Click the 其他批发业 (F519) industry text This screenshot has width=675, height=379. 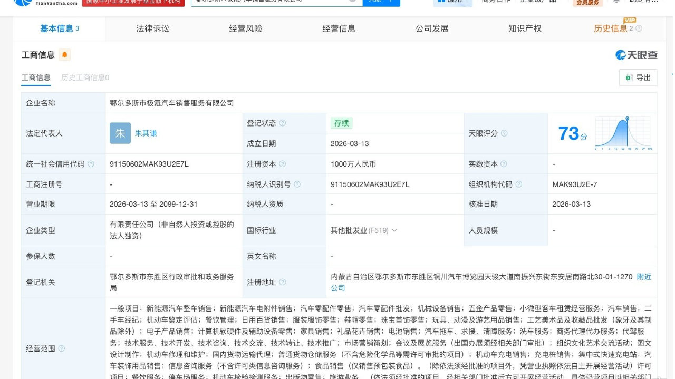[x=360, y=230]
